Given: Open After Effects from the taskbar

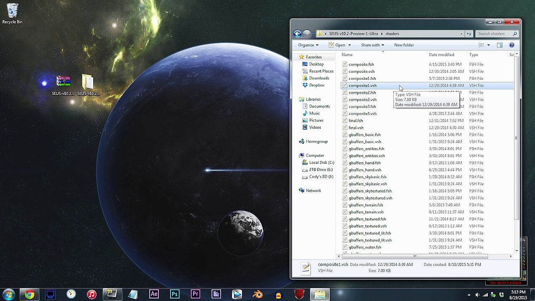Looking at the screenshot, I should (x=154, y=295).
